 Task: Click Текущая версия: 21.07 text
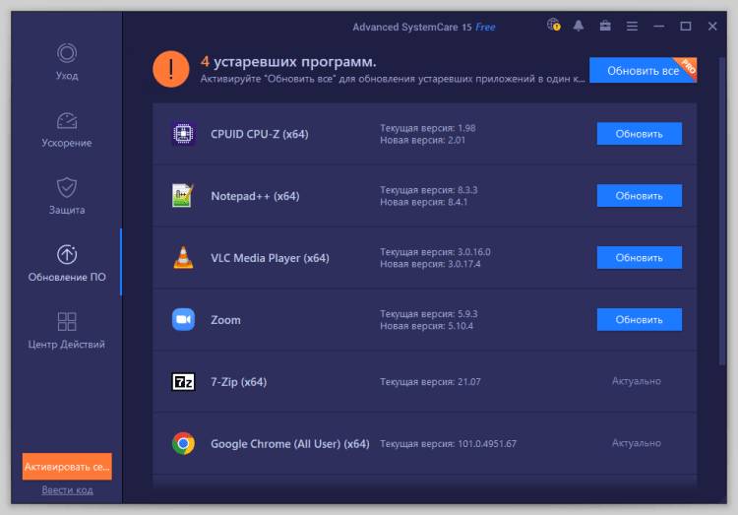(430, 382)
